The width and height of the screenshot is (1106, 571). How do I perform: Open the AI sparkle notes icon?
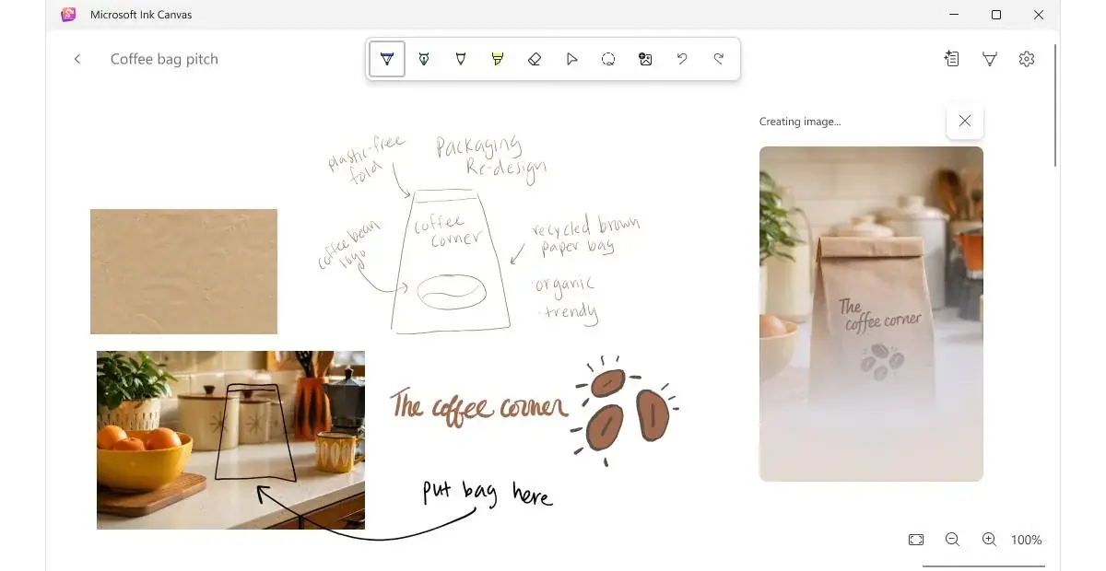[x=952, y=59]
